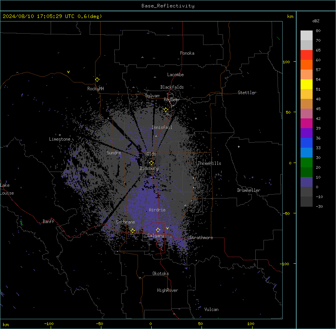Click the Calgary city label
Viewport: 336px width, 329px height.
[156, 236]
